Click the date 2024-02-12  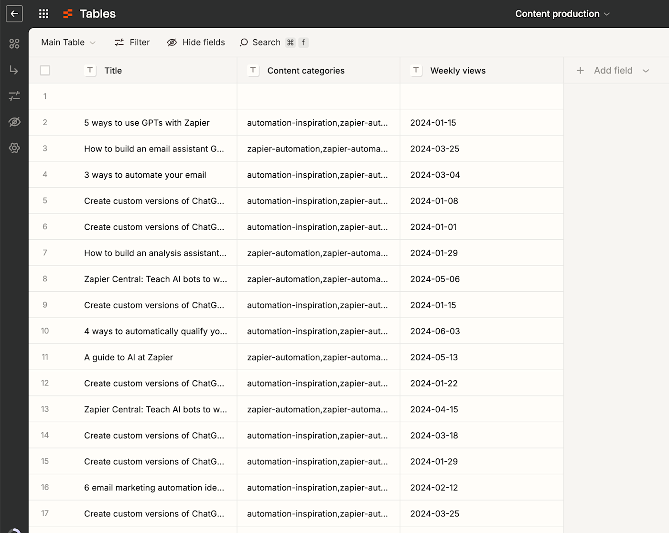coord(434,488)
